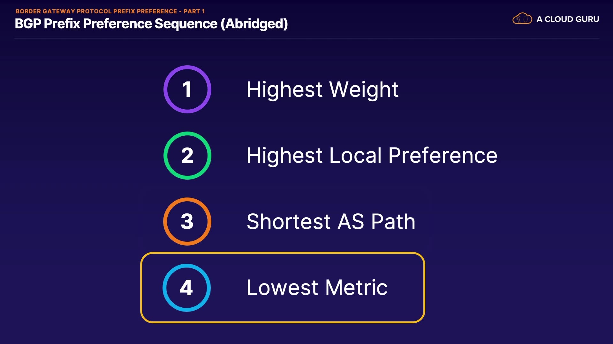Click the word "Local" in item two
613x344 pixels.
coord(355,155)
